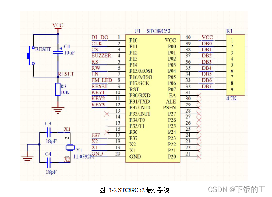Screen dimensions: 272x197
Task: Click the 10K value of R3
Action: pos(65,93)
